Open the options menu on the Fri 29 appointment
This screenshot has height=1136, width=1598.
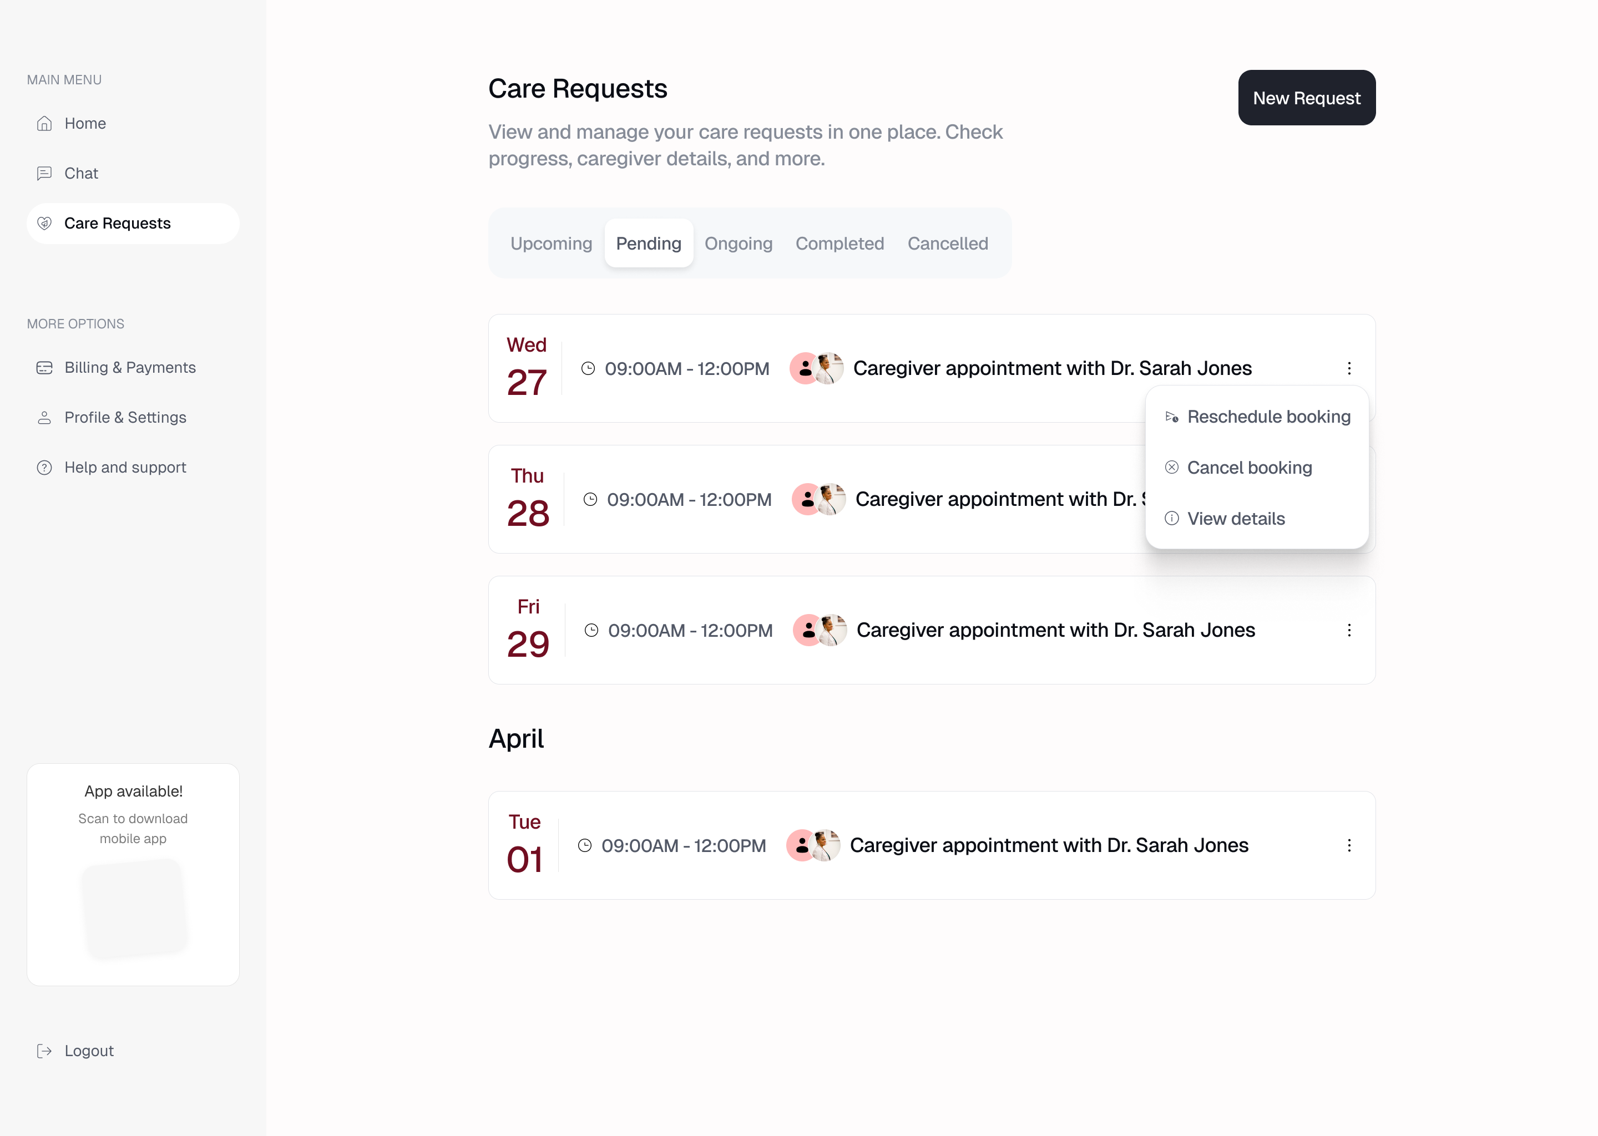[x=1349, y=630]
